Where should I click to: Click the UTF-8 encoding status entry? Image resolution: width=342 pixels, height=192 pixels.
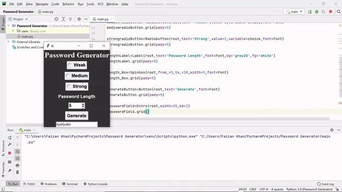263,189
